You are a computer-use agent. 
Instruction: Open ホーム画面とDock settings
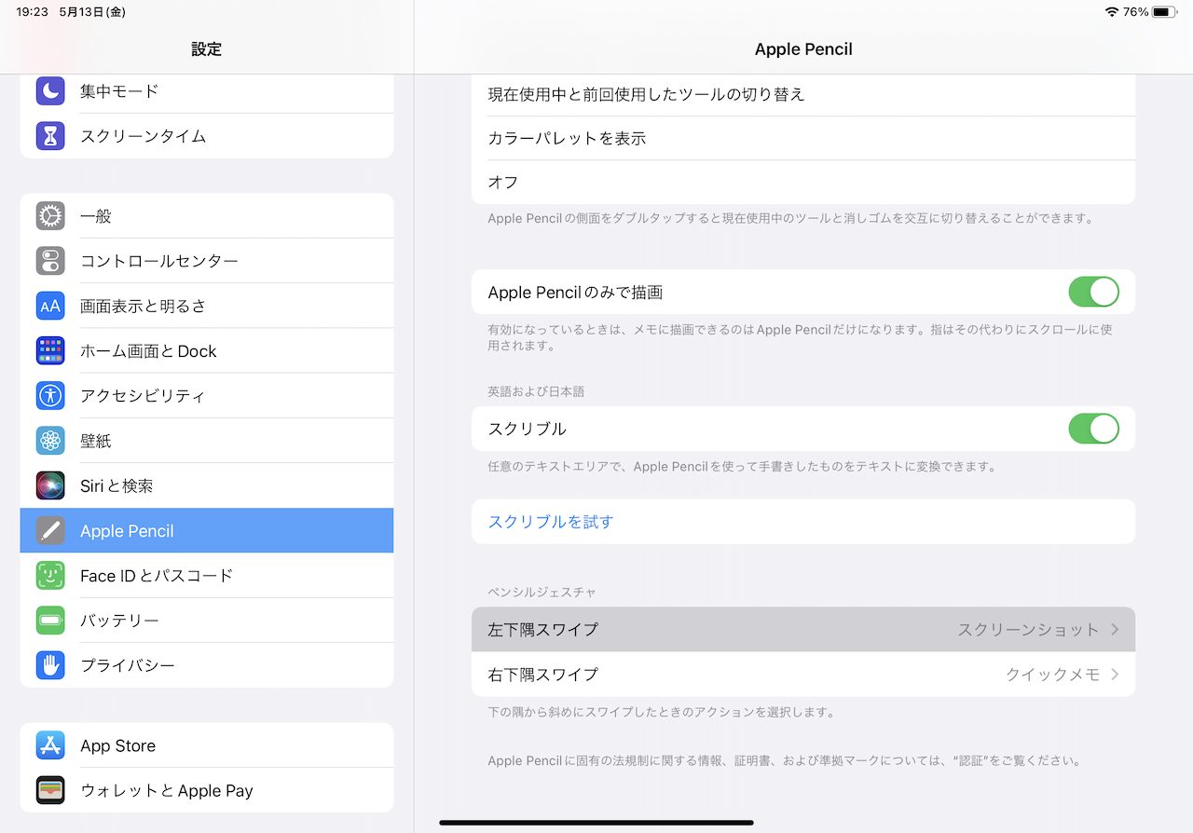coord(207,351)
